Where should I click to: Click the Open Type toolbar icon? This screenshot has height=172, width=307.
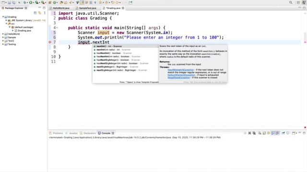61,2
